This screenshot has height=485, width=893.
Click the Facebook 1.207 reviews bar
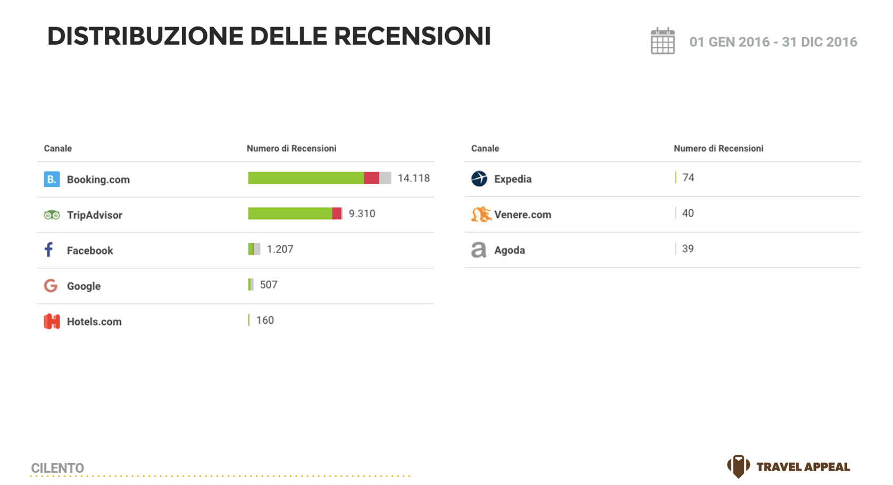click(x=254, y=249)
